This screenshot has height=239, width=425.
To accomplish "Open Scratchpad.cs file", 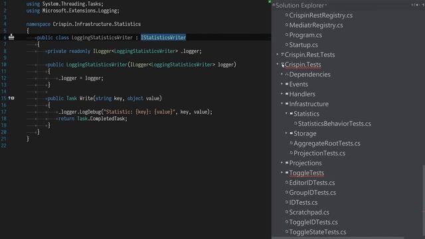I will [309, 212].
